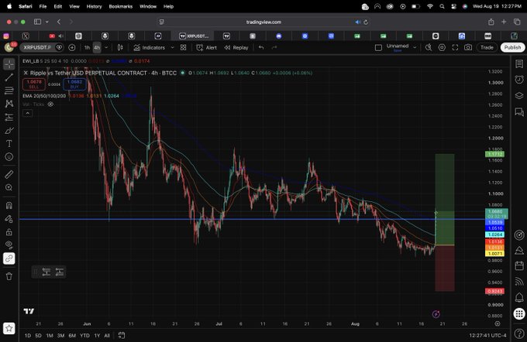Open the watchlist panel on right sidebar
The width and height of the screenshot is (527, 342).
coord(519,63)
